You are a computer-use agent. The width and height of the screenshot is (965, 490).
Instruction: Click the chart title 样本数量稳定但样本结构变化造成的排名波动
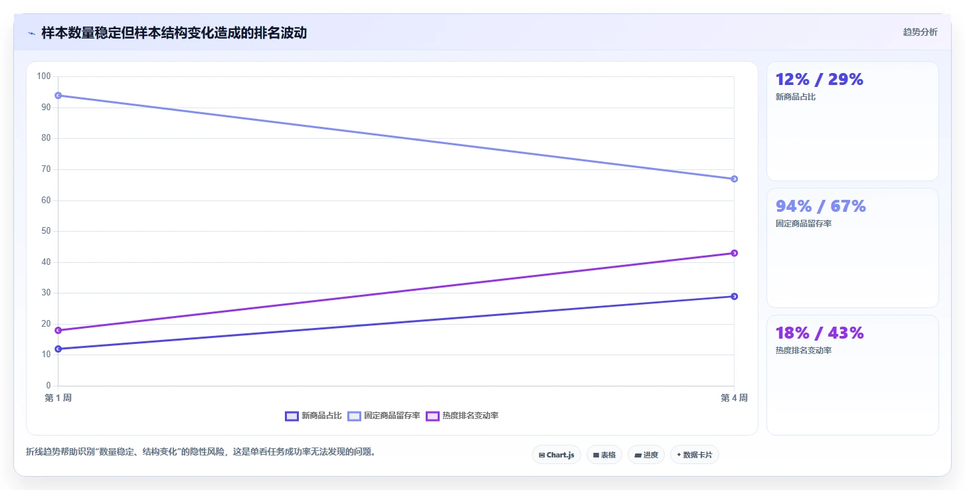pyautogui.click(x=174, y=33)
